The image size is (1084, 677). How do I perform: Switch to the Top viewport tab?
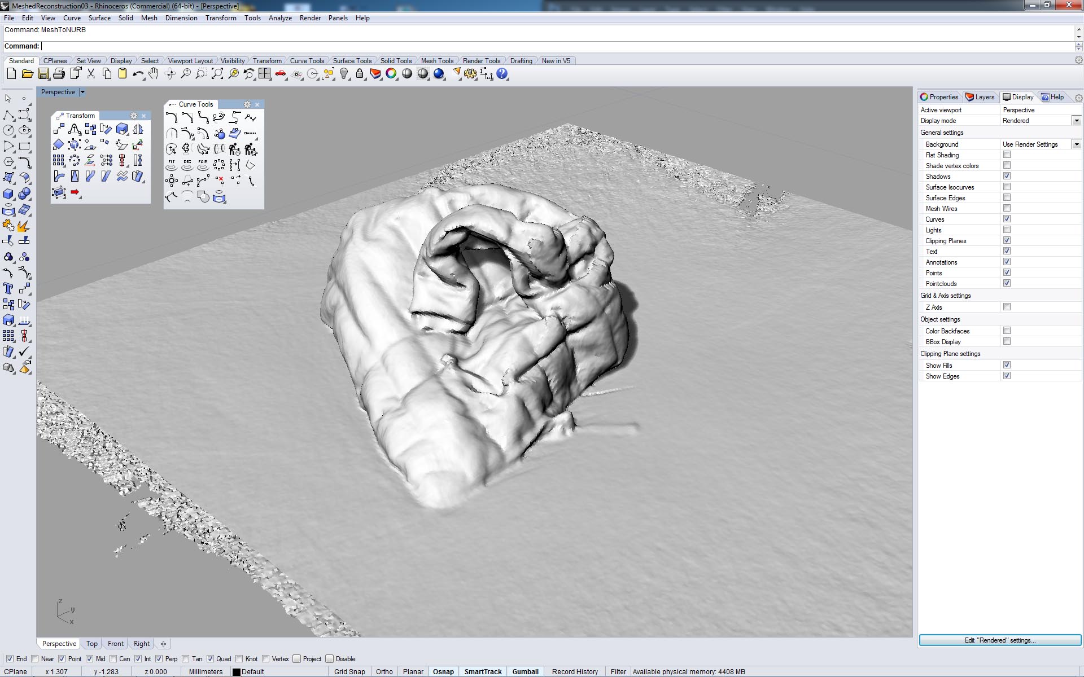point(92,644)
